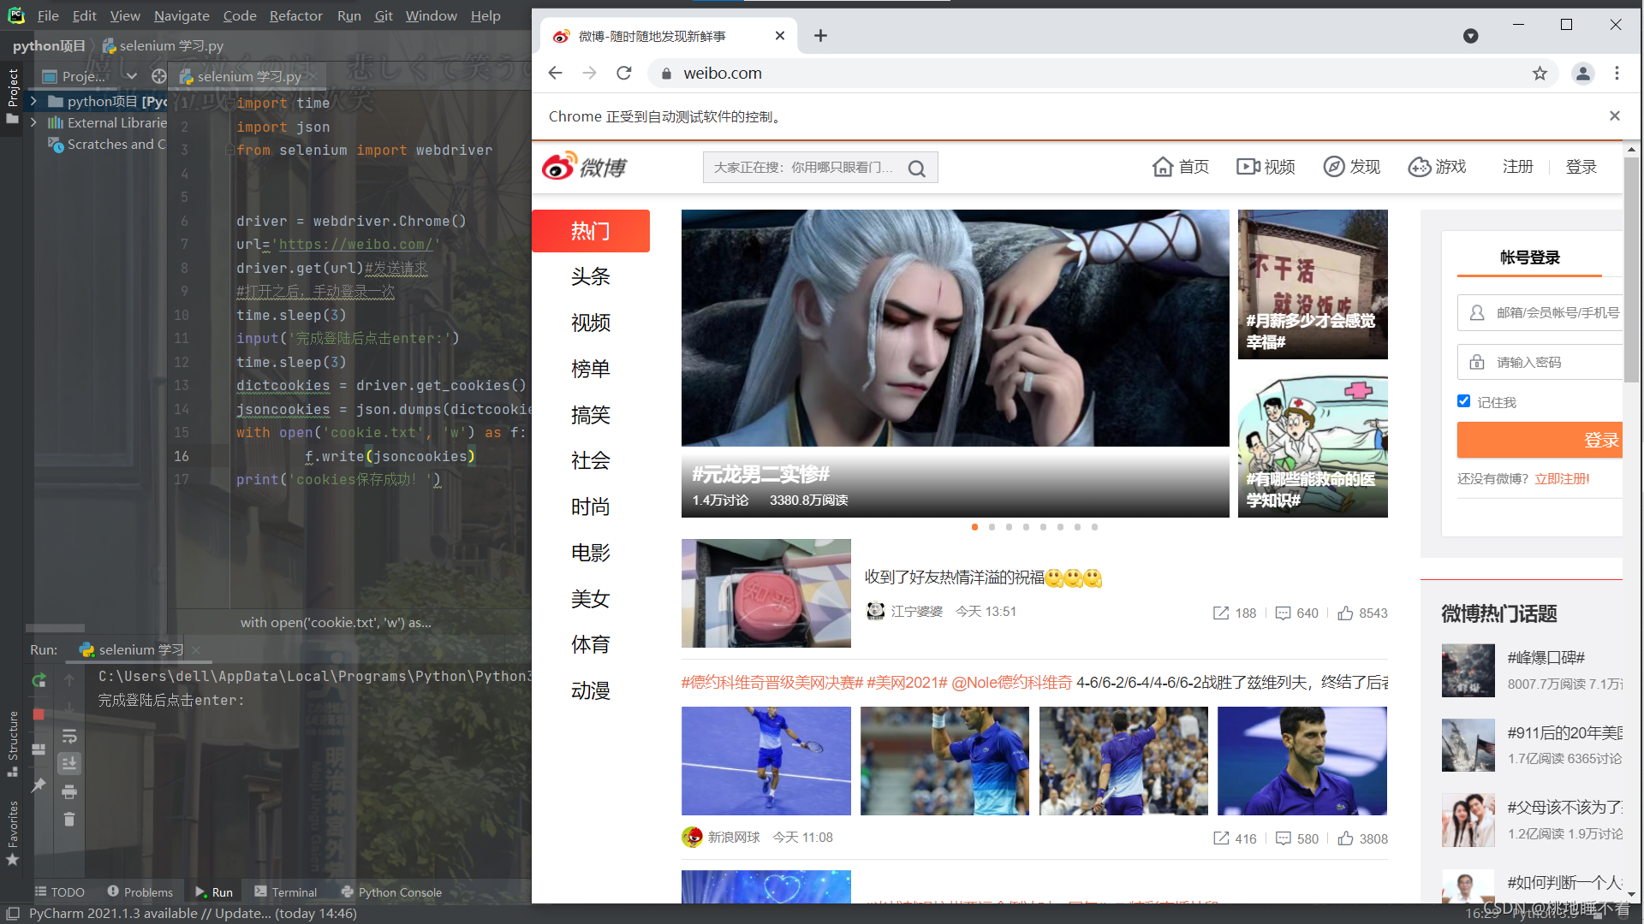The width and height of the screenshot is (1644, 924).
Task: Click the Chrome reload page icon
Action: pyautogui.click(x=624, y=74)
